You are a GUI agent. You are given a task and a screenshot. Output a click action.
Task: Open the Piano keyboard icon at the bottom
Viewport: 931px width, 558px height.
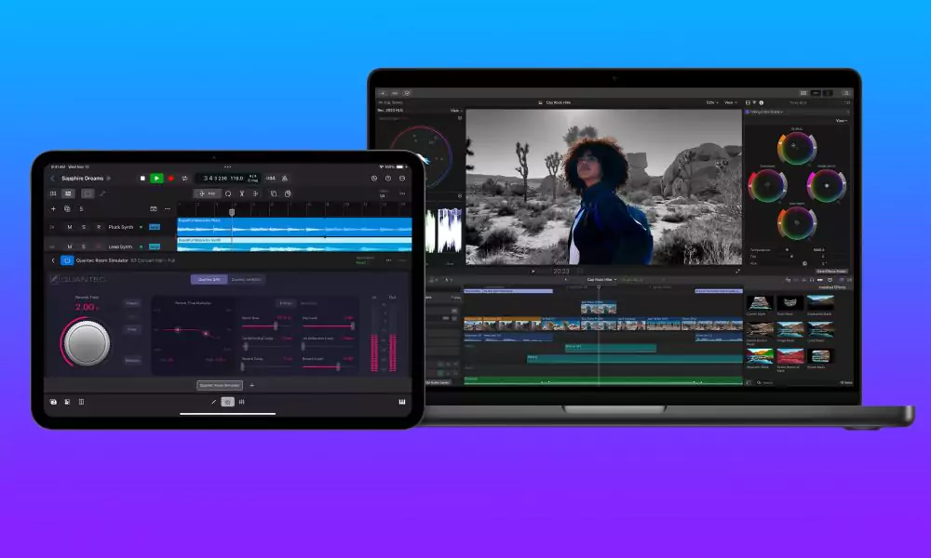coord(401,402)
